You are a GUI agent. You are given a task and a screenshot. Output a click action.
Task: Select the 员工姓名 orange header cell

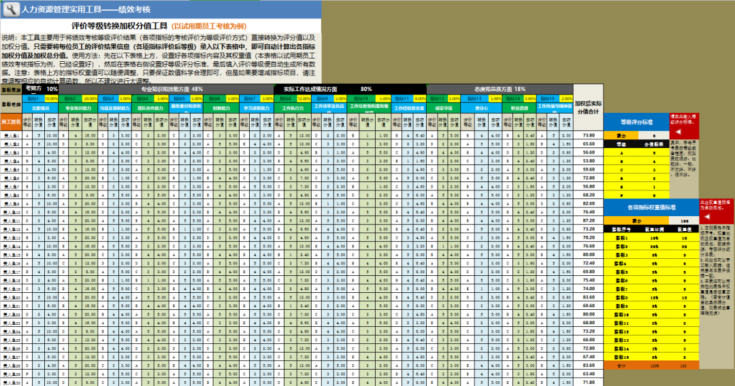pyautogui.click(x=11, y=121)
